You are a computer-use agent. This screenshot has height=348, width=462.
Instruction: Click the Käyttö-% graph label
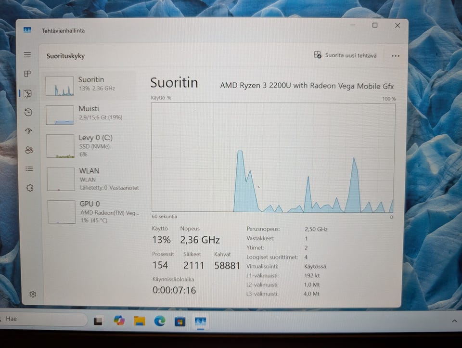[161, 98]
